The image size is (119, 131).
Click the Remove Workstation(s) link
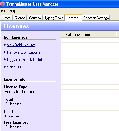tap(24, 52)
